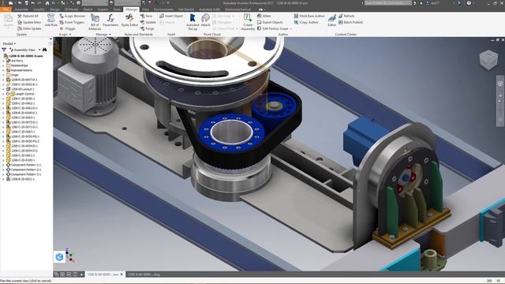Click Insert Object

(x=171, y=16)
